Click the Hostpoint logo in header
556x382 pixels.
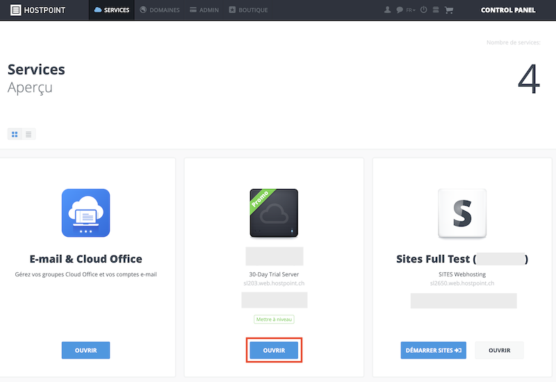pyautogui.click(x=38, y=10)
